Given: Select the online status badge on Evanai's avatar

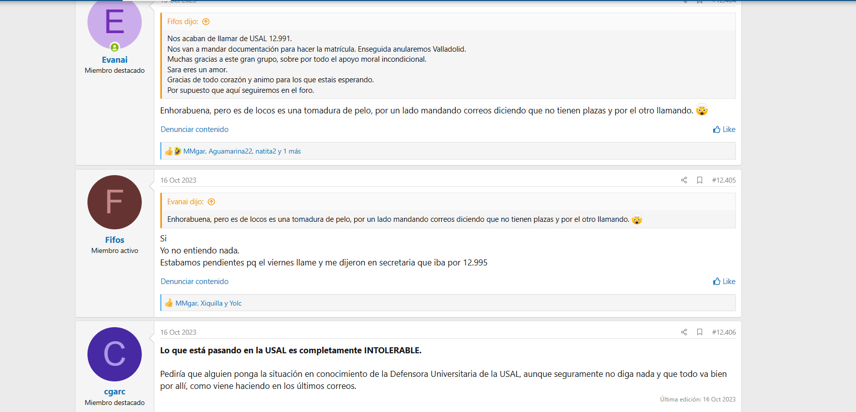Looking at the screenshot, I should (x=115, y=47).
